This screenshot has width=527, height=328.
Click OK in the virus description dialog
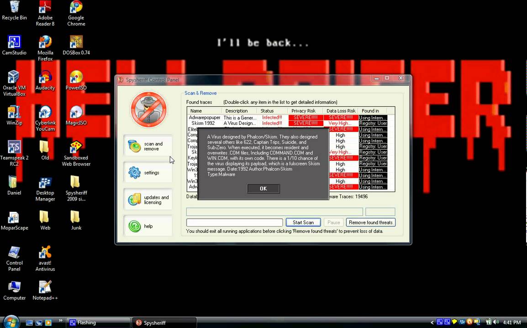[x=263, y=189]
